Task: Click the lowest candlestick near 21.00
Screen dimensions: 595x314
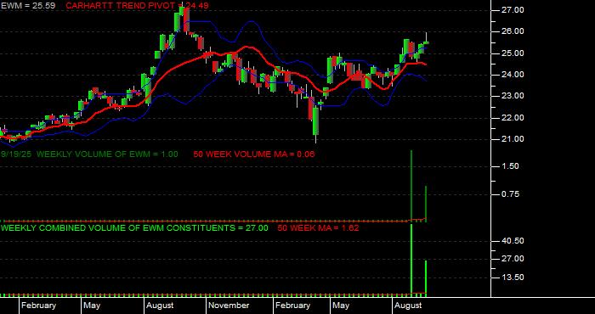Action: point(315,121)
